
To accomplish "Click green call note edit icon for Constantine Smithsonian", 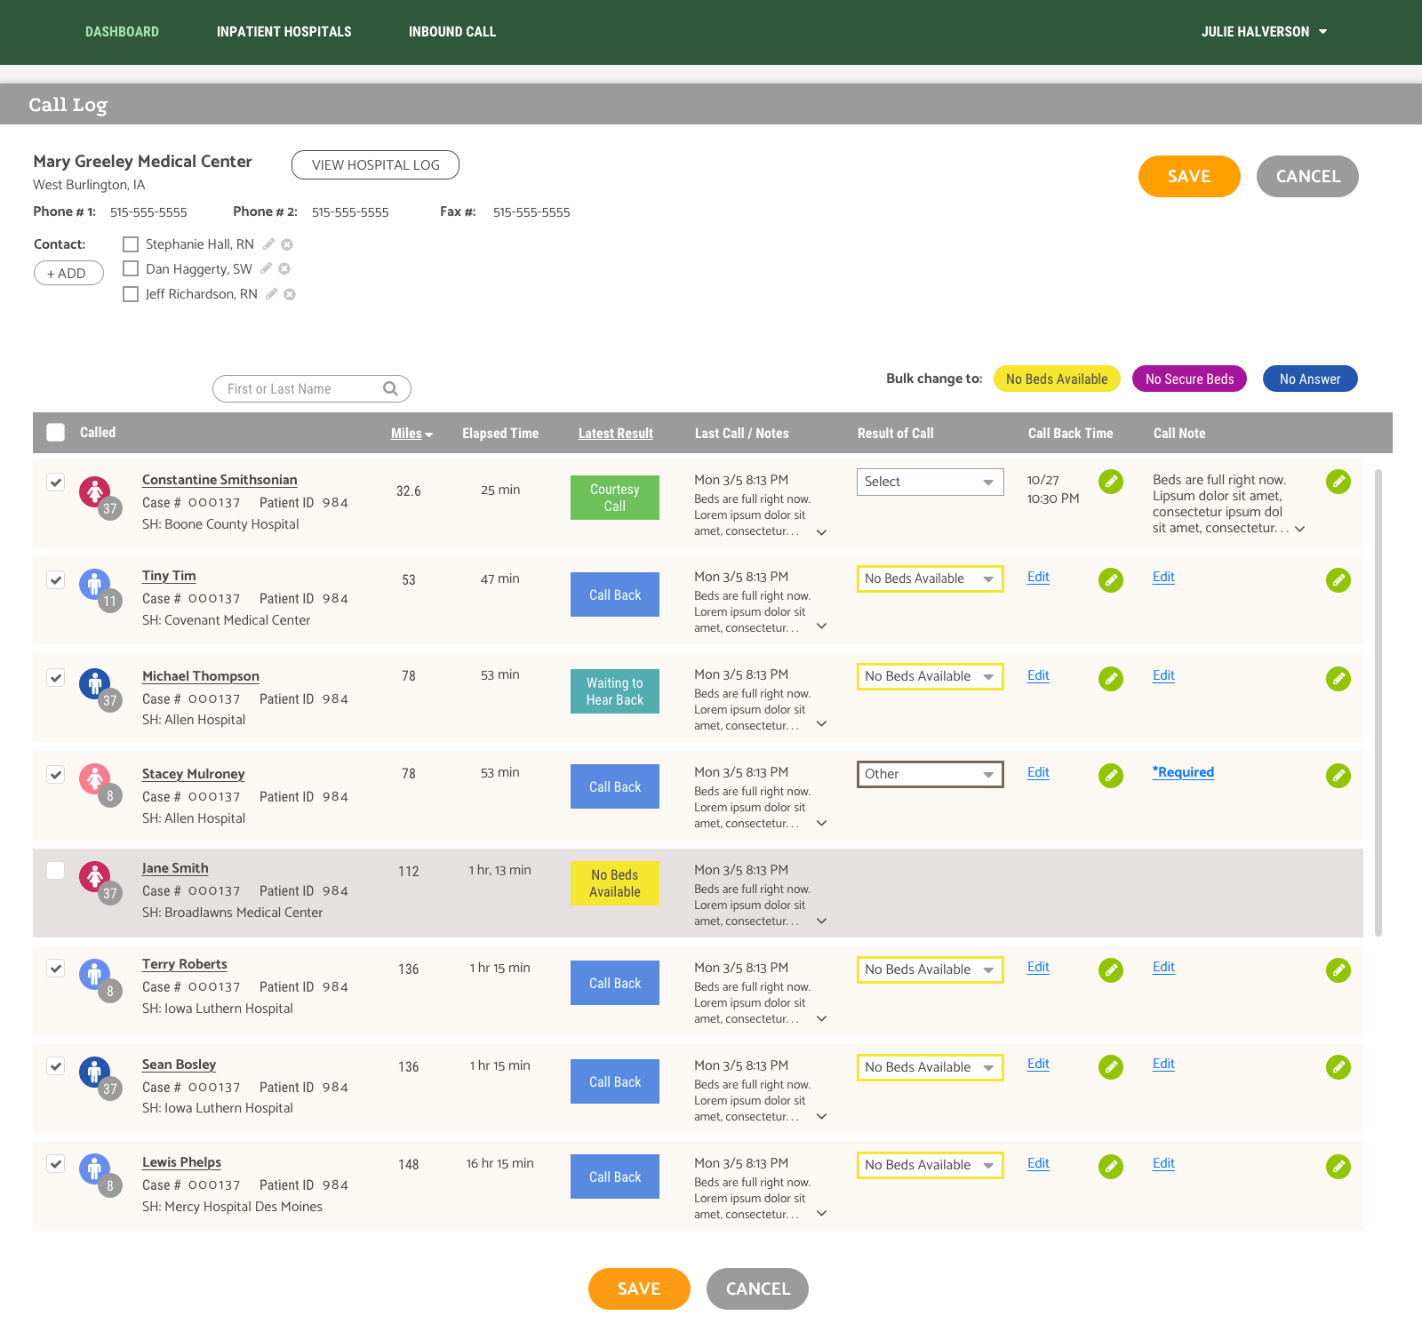I will 1338,482.
